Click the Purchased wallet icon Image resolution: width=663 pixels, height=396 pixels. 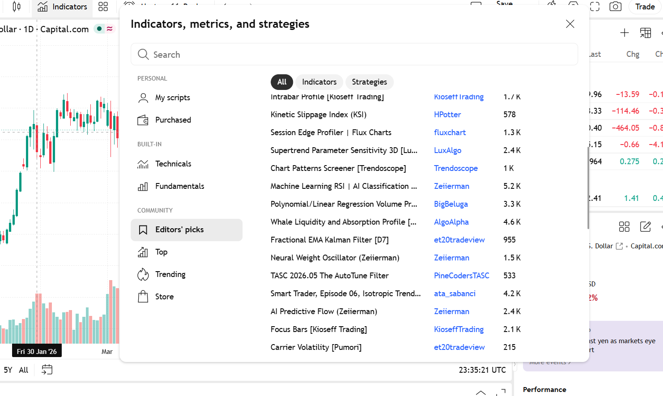point(143,120)
